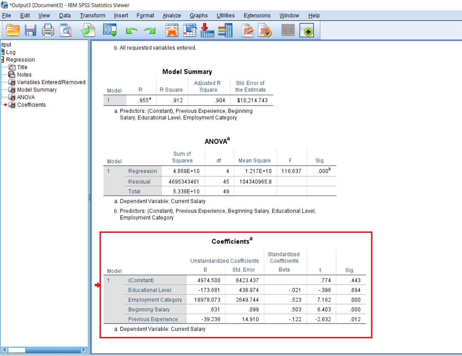Select Regression in the outline tree
The width and height of the screenshot is (462, 356).
click(x=20, y=60)
